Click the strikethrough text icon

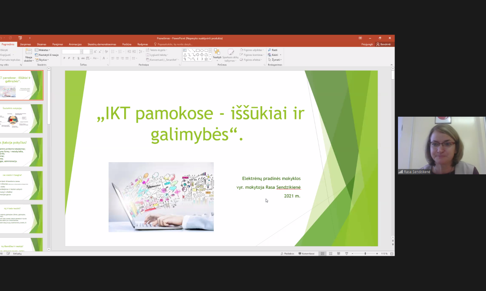pos(83,58)
